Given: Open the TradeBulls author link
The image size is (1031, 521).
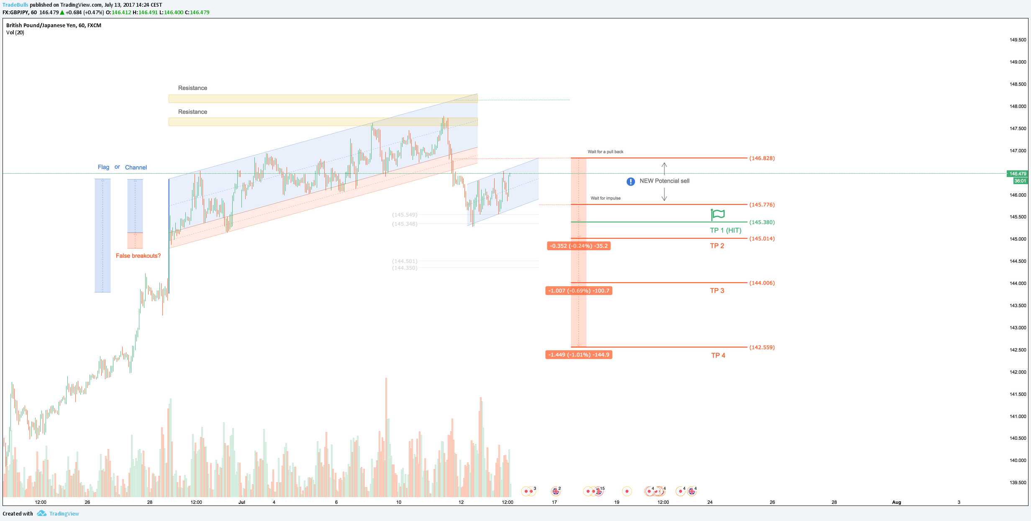Looking at the screenshot, I should coord(15,5).
